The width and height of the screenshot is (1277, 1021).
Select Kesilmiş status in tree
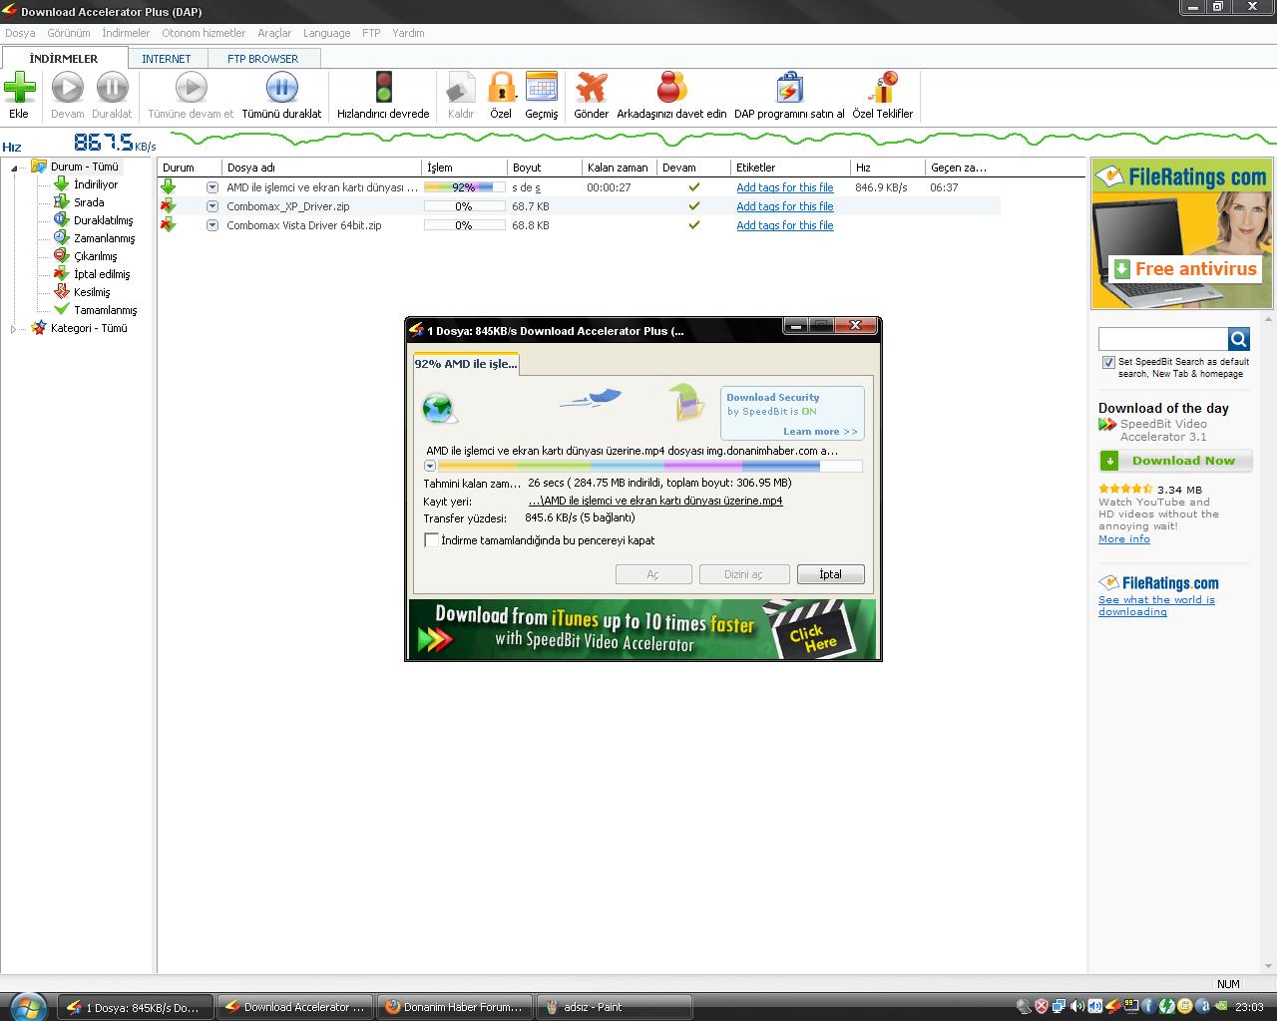pyautogui.click(x=92, y=292)
